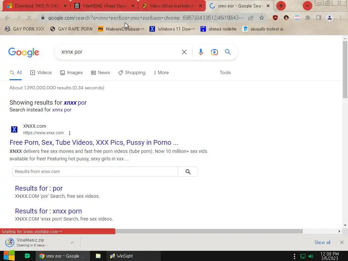Click into the Google search text box
This screenshot has height=261, width=348.
pos(120,52)
